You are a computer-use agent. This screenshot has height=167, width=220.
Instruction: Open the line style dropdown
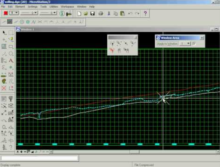click(x=29, y=13)
